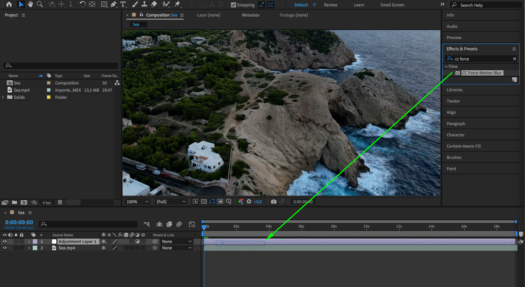Screen dimensions: 525x287
Task: Select the Puppet Pin tool
Action: pyautogui.click(x=177, y=4)
